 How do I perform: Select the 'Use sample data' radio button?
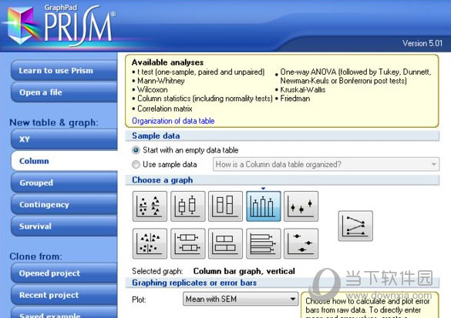136,164
